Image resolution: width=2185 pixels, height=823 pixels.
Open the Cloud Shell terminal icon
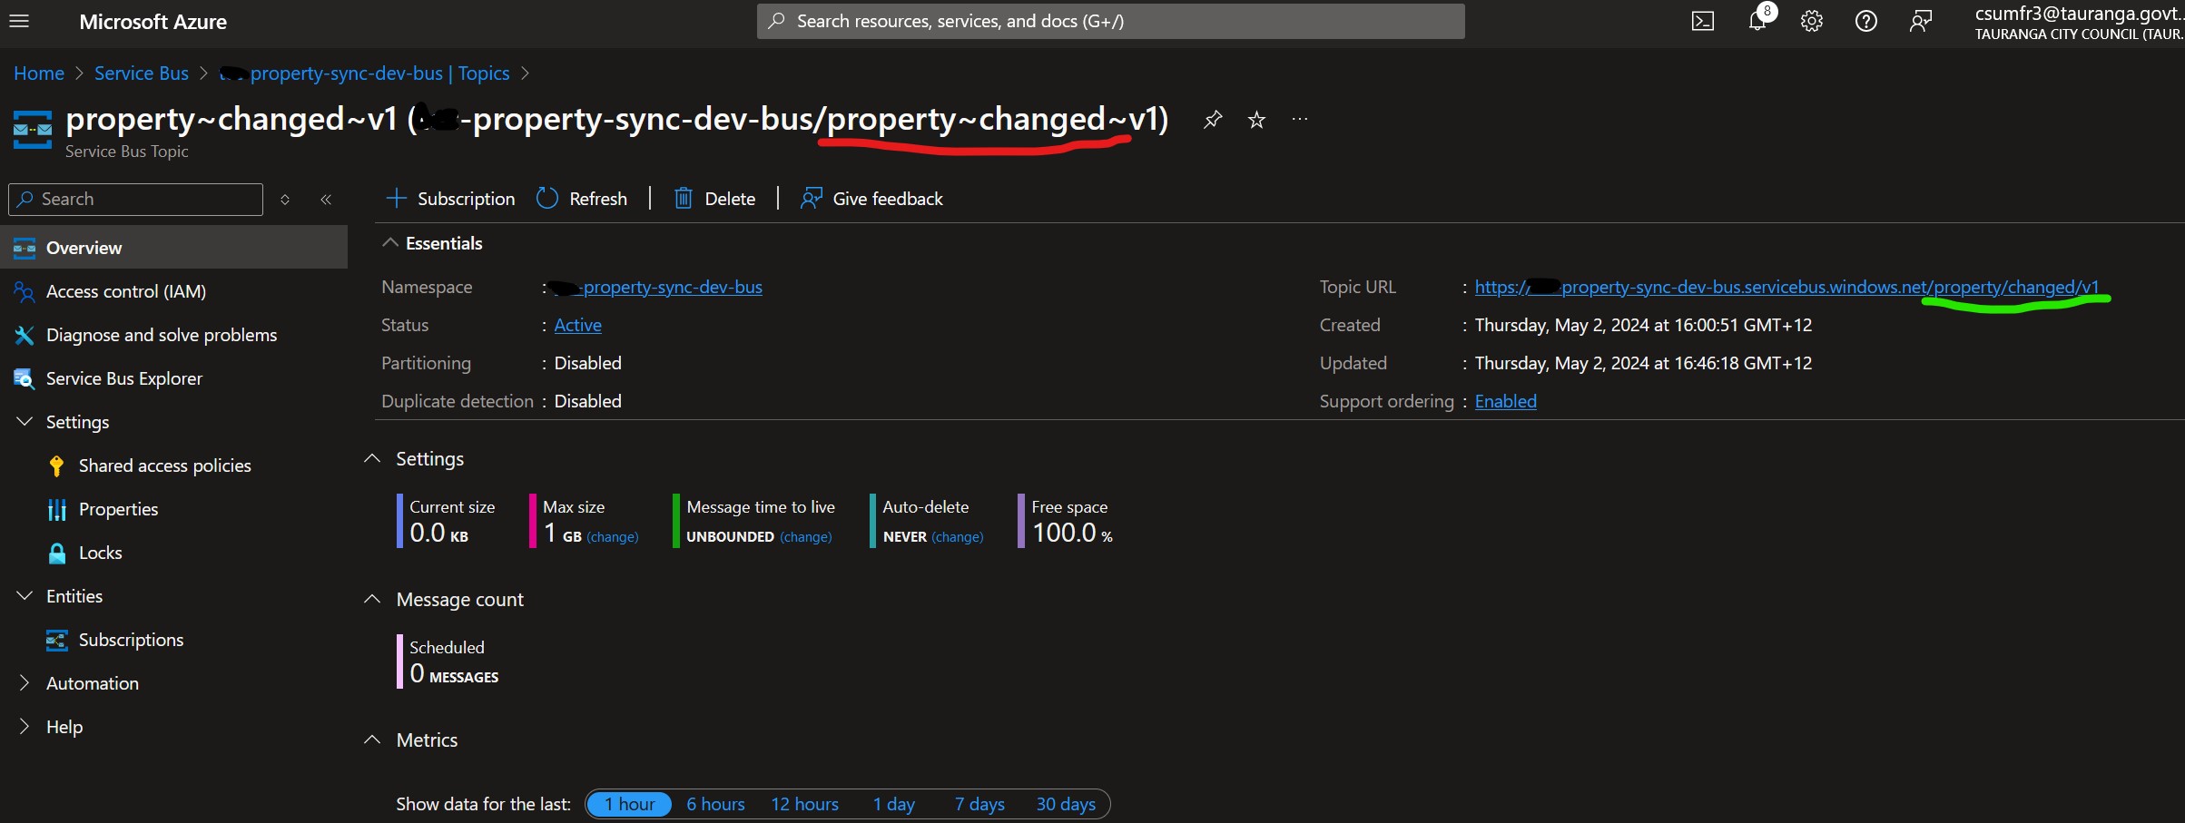(1702, 21)
